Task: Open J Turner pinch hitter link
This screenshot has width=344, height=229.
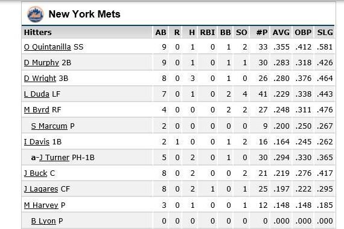Action: (x=54, y=158)
